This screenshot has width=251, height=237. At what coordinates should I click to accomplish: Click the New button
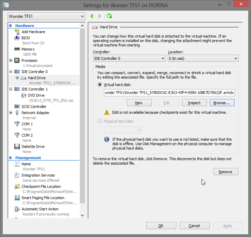[139, 103]
